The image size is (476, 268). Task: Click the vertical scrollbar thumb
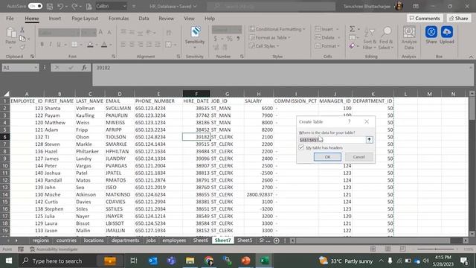click(472, 109)
